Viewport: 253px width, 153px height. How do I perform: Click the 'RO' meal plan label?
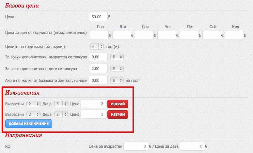(x=8, y=146)
